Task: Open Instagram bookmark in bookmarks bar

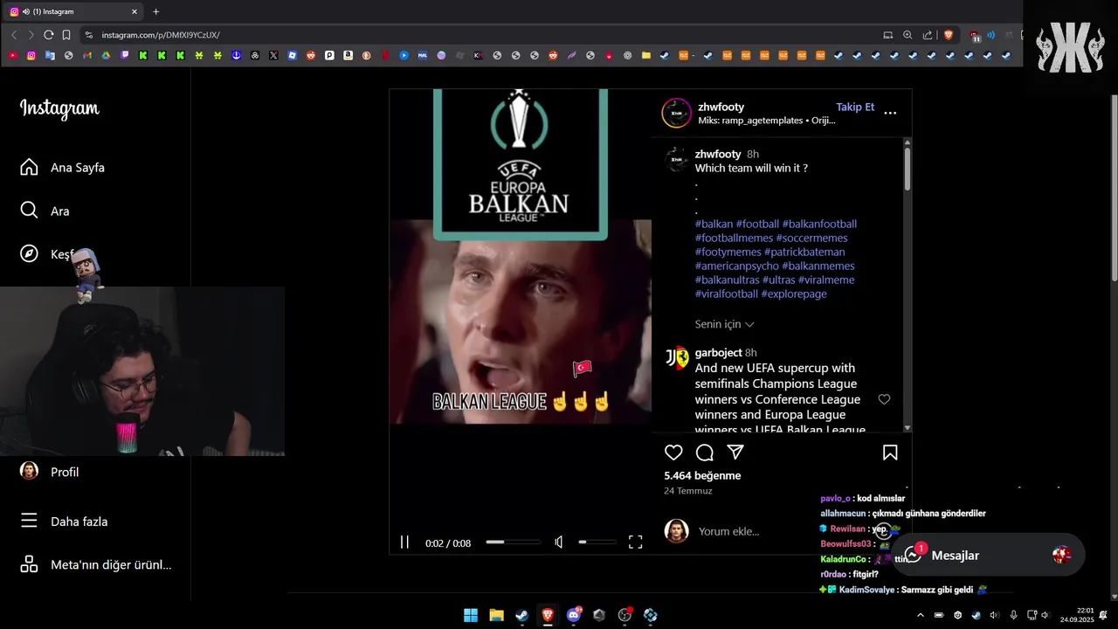Action: click(x=31, y=55)
